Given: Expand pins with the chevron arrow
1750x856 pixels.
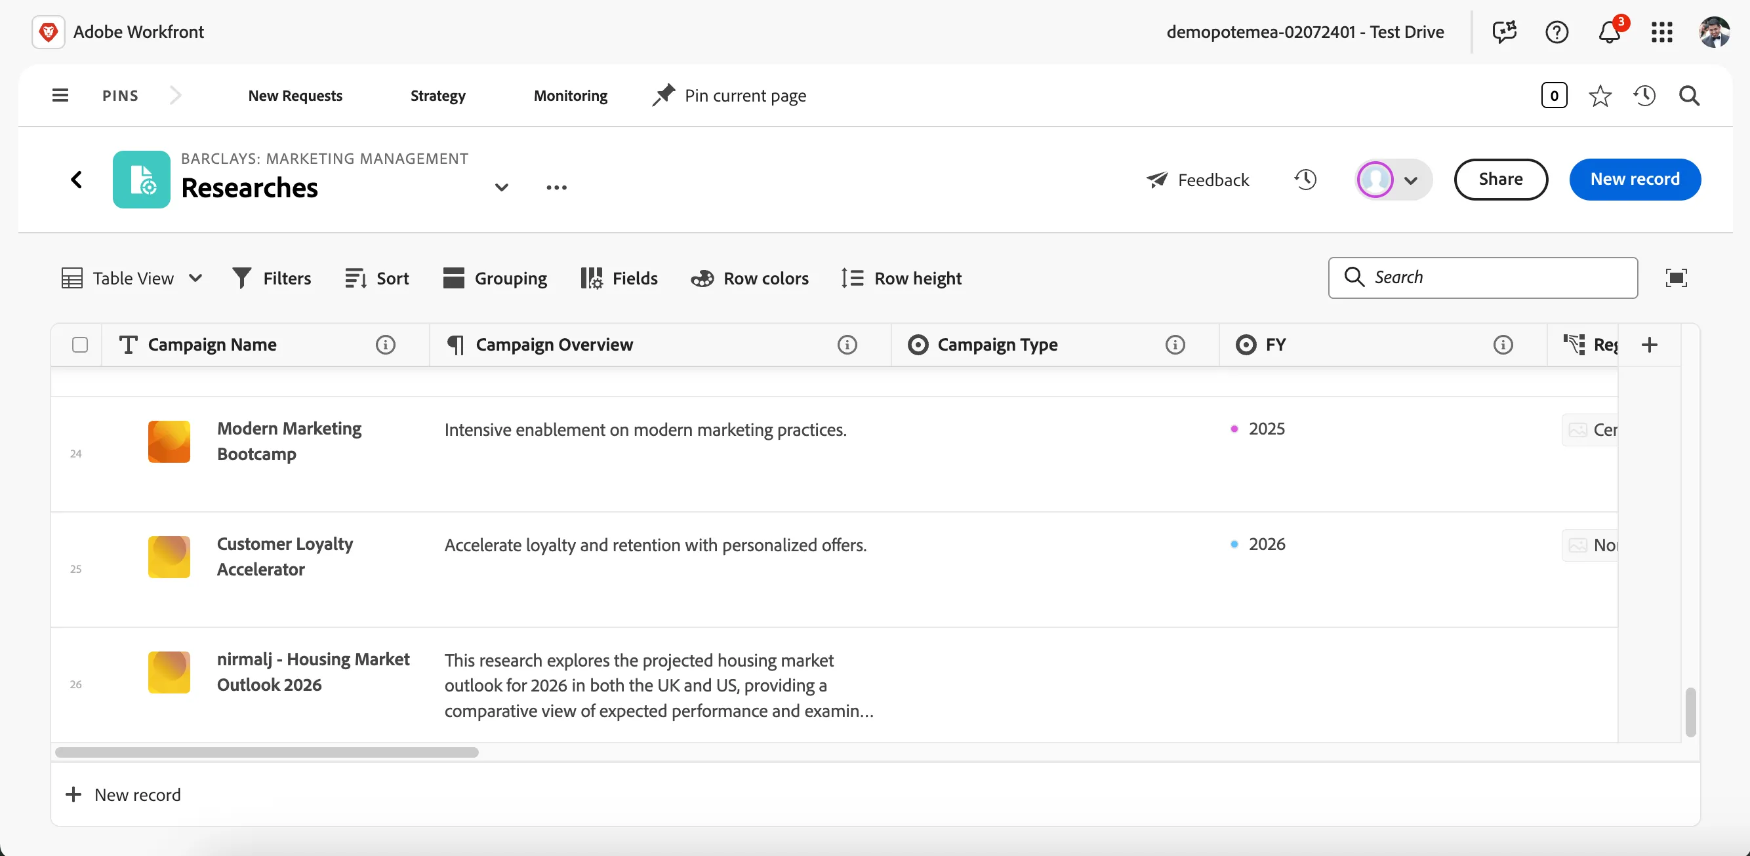Looking at the screenshot, I should 175,95.
